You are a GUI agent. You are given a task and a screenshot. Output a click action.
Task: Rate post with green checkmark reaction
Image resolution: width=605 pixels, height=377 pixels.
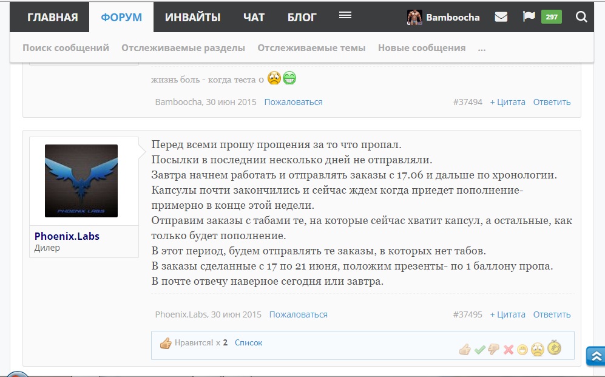pyautogui.click(x=479, y=350)
